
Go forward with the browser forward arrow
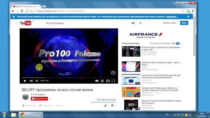(17, 11)
